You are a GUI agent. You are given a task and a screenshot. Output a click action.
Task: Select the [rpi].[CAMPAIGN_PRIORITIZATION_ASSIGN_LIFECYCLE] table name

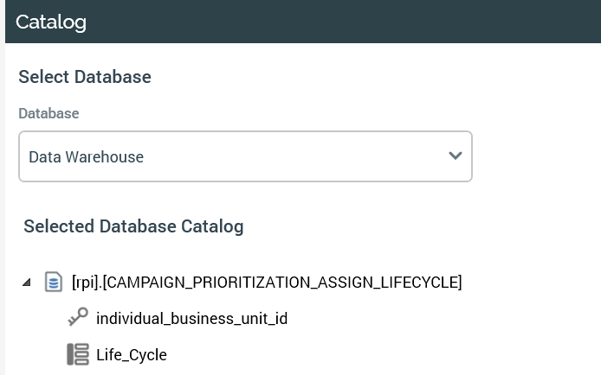[267, 283]
